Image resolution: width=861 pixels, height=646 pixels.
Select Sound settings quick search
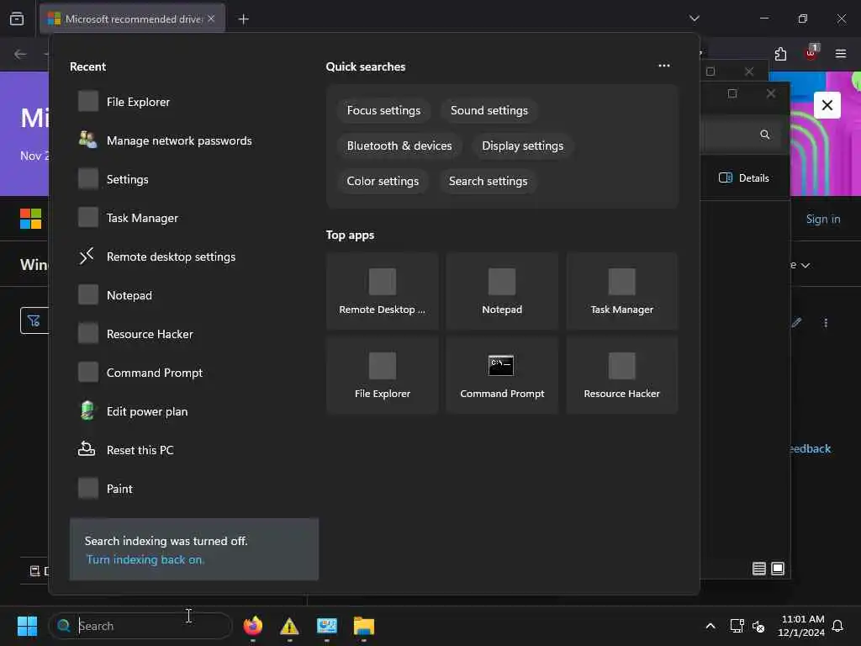[x=489, y=110]
